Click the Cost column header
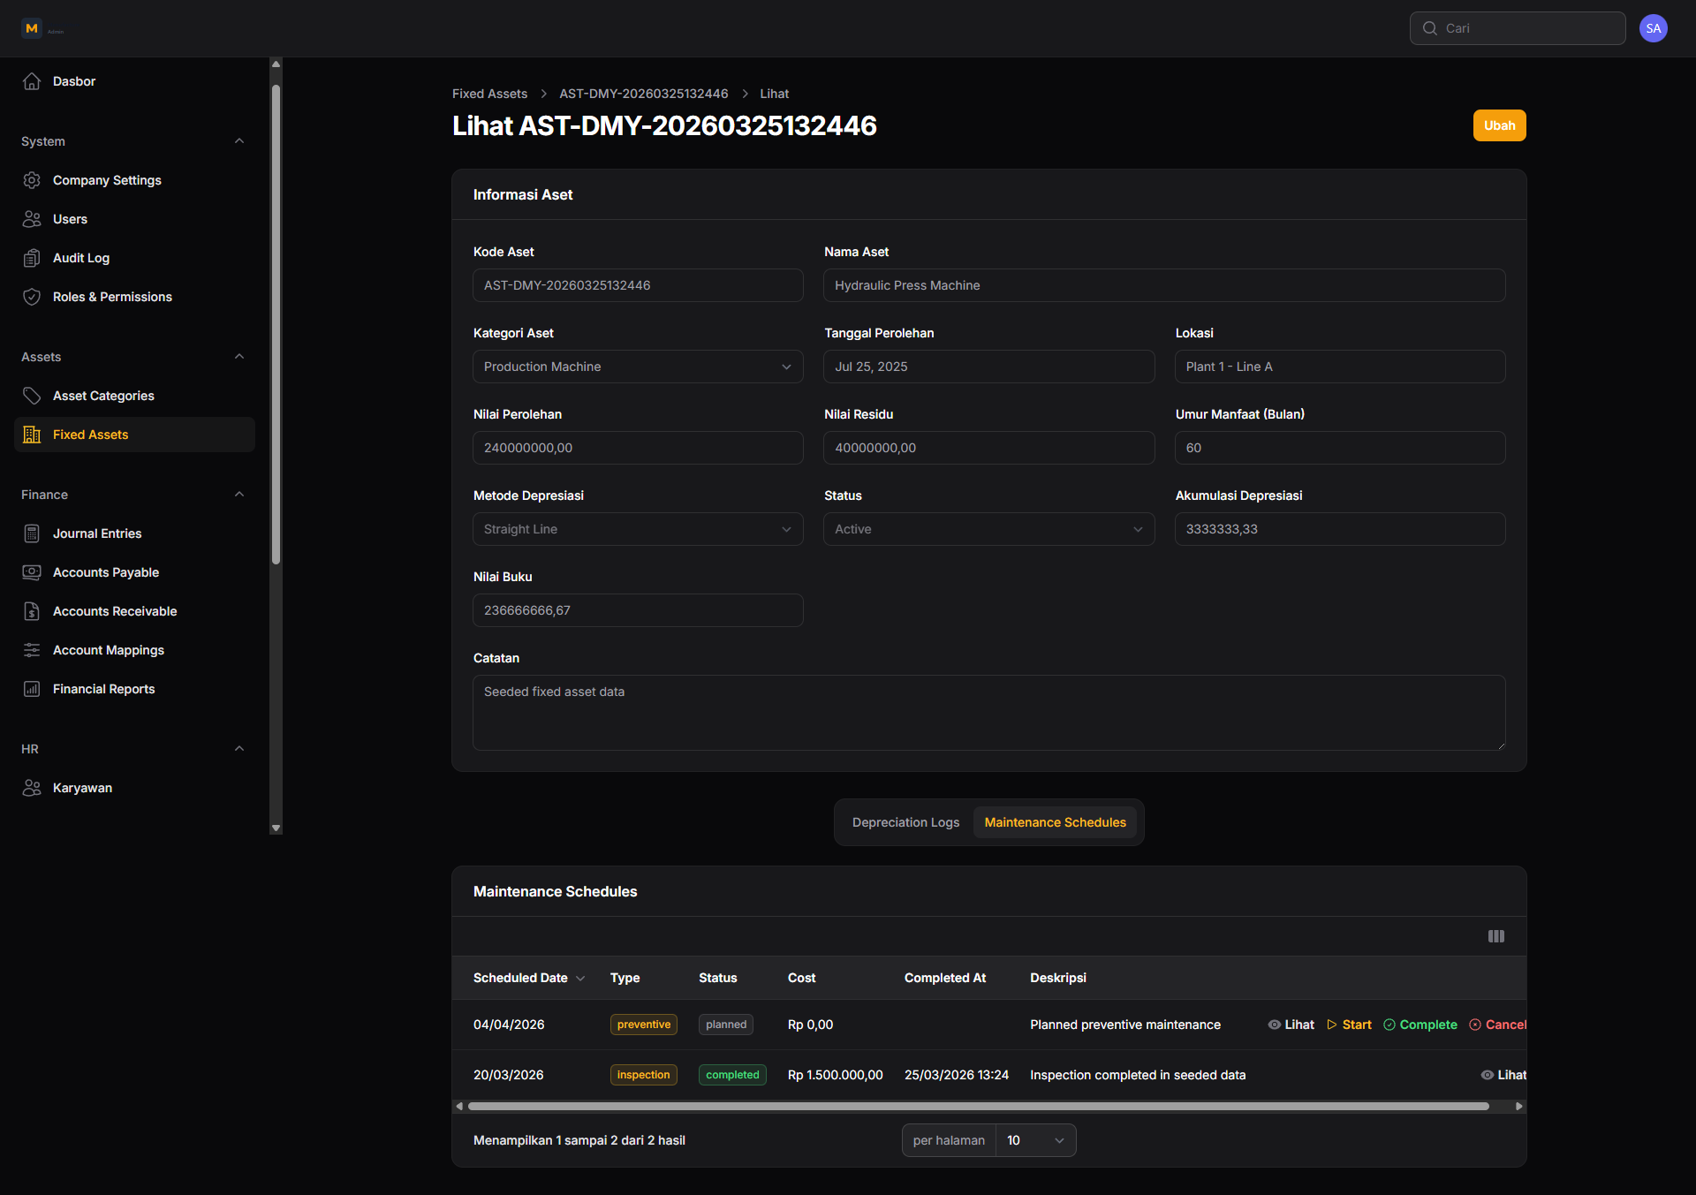 (801, 978)
